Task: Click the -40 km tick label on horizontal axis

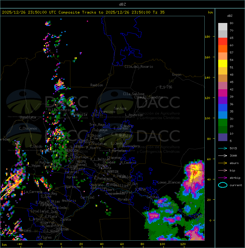Action: [19, 244]
